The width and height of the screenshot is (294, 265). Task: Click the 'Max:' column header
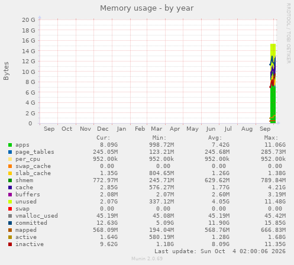272,138
